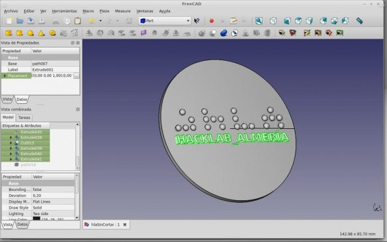Open the workbench selector showing Part
This screenshot has height=242, width=387.
(x=164, y=21)
